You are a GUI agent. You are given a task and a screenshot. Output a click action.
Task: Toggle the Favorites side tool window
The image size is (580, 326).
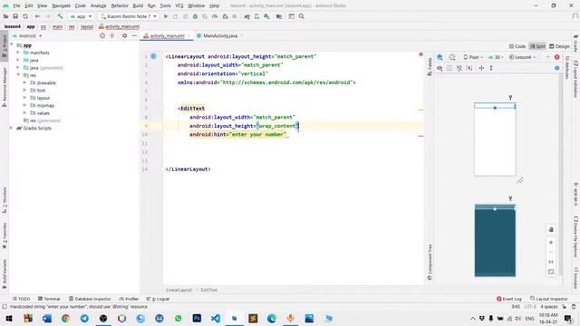(x=5, y=235)
